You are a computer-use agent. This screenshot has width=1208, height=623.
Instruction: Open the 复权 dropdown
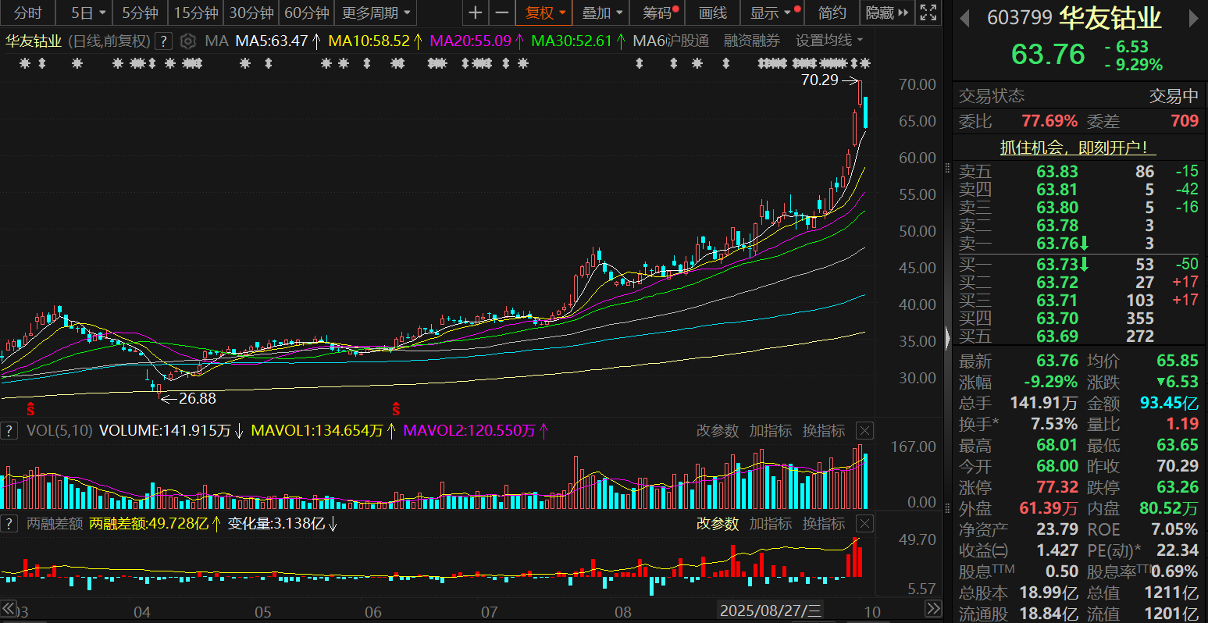(x=544, y=13)
